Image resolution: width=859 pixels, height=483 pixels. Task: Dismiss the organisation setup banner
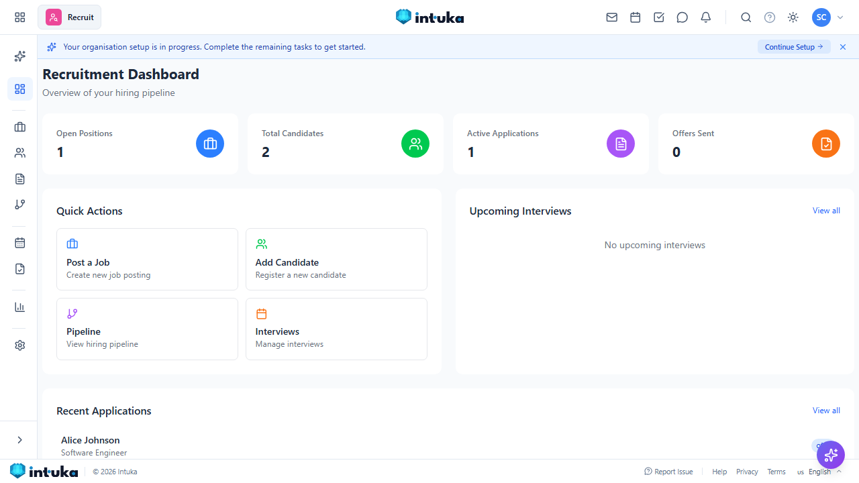tap(843, 47)
